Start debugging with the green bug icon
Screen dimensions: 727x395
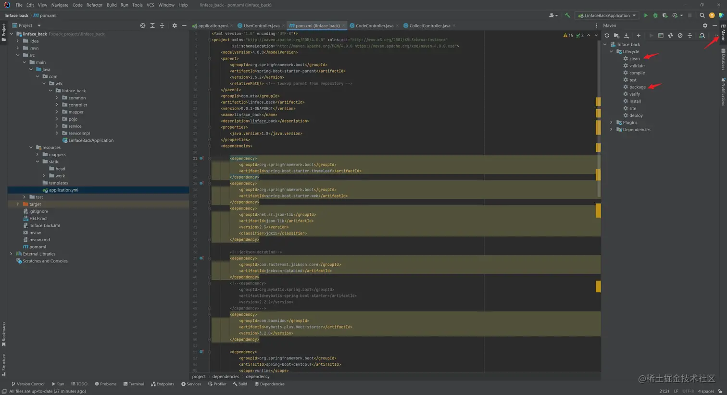coord(655,15)
